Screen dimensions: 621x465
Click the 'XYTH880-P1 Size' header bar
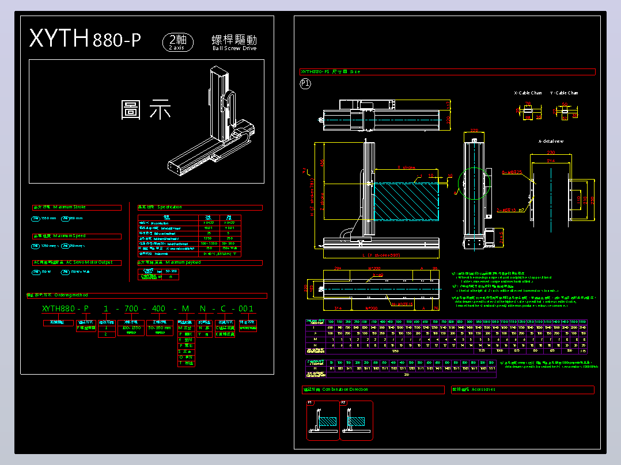pos(447,72)
